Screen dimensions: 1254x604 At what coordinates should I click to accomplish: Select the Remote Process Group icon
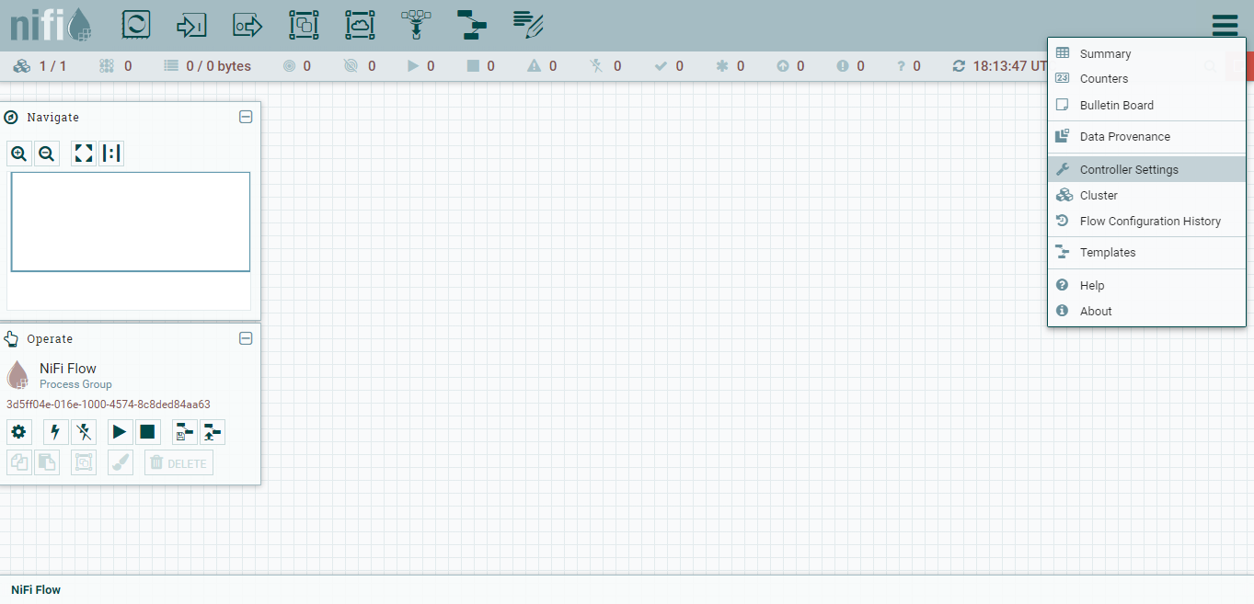coord(360,25)
